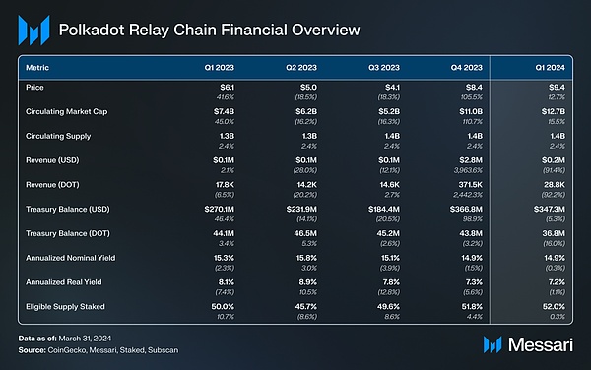Click the Q1 2024 treasury value $347.3M
The image size is (591, 370).
click(550, 209)
